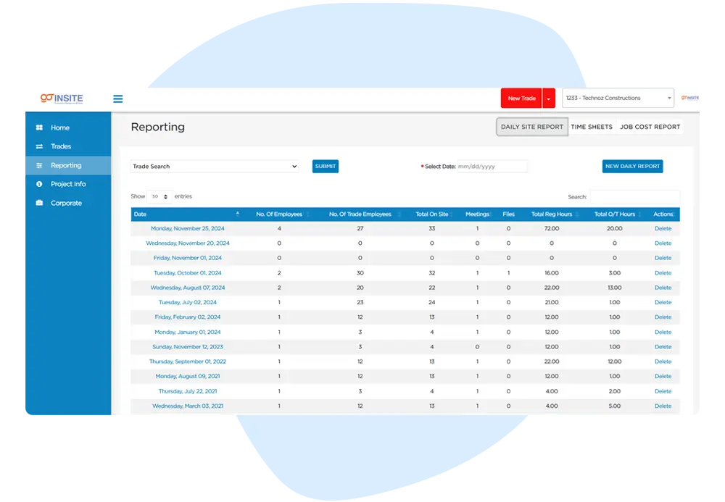The width and height of the screenshot is (725, 502).
Task: Select the Daily Site Report tab
Action: [x=532, y=127]
